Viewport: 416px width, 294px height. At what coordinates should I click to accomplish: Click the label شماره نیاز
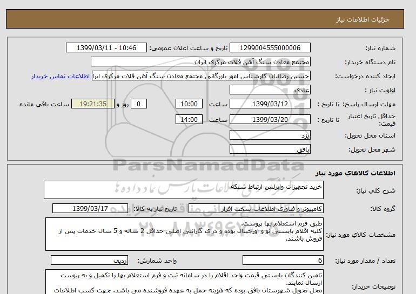point(380,48)
